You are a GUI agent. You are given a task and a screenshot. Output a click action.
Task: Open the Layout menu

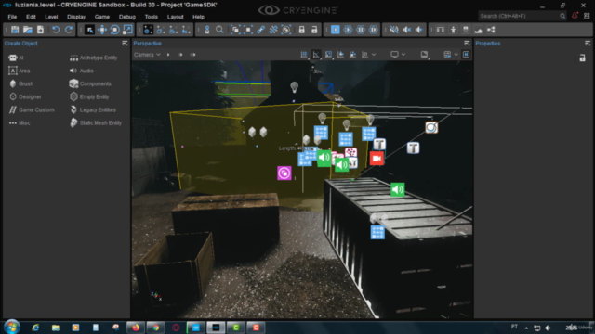[x=176, y=17]
